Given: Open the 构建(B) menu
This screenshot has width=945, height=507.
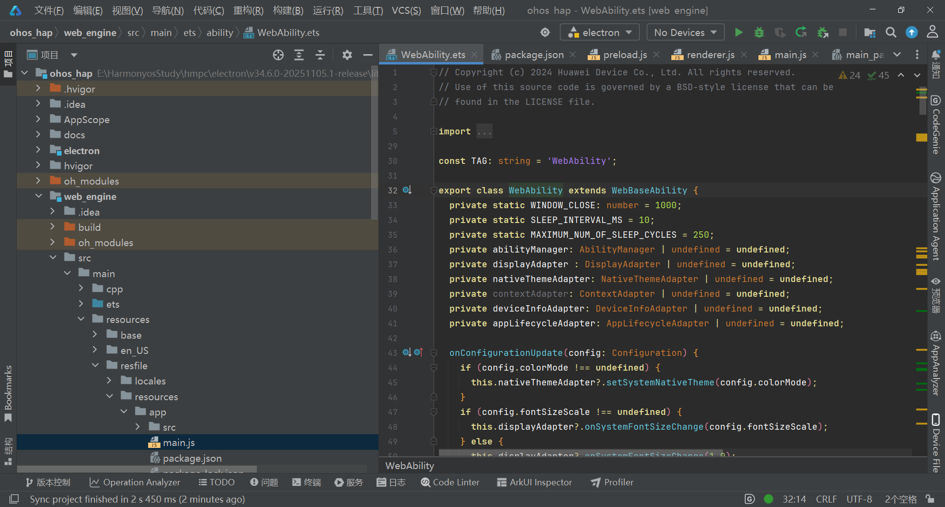Looking at the screenshot, I should click(288, 10).
